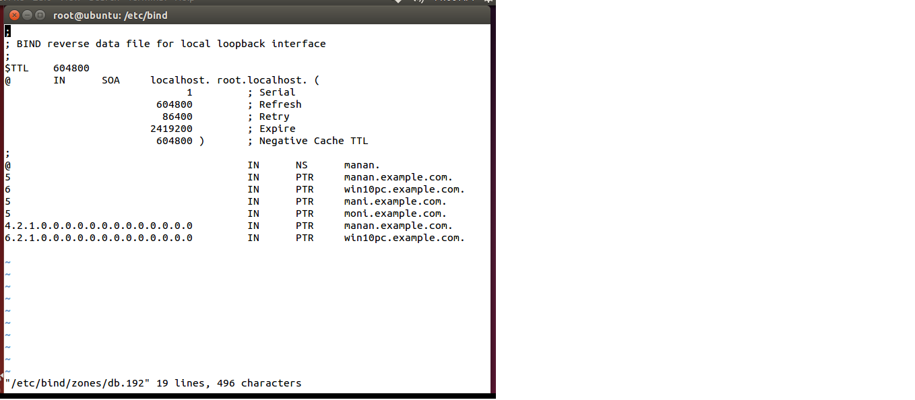Click the volume indicator in top panel

coord(418,3)
